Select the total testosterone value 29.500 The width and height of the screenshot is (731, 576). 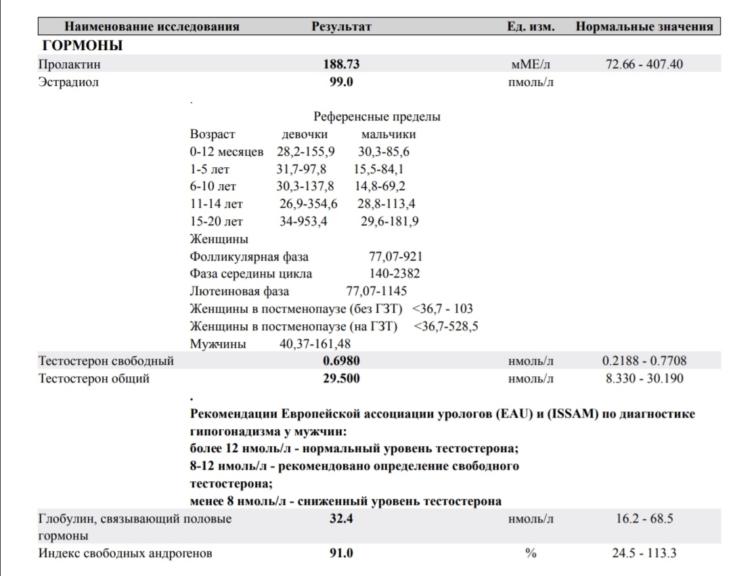pyautogui.click(x=341, y=378)
